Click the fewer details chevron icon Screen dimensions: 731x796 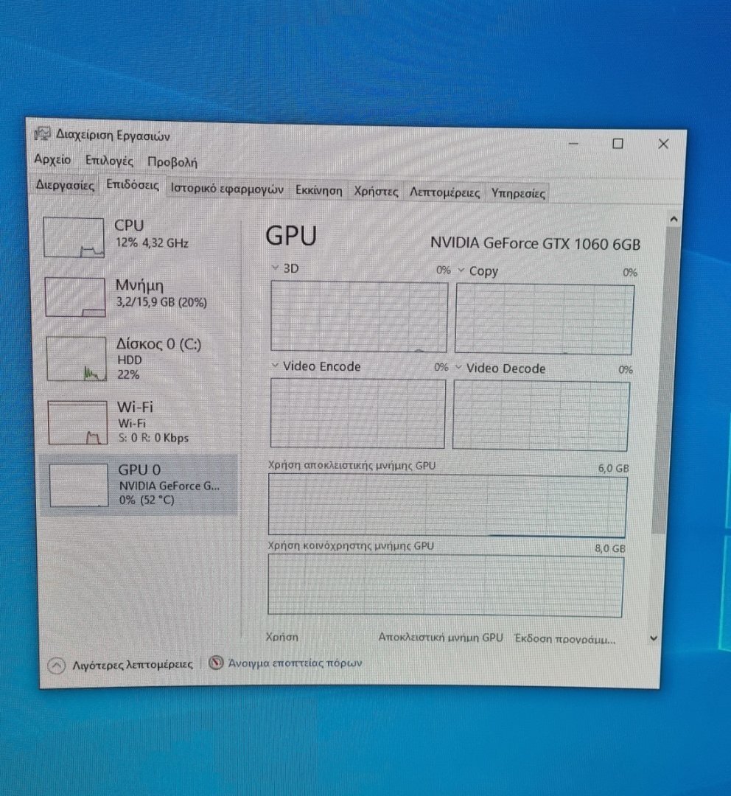tap(56, 666)
